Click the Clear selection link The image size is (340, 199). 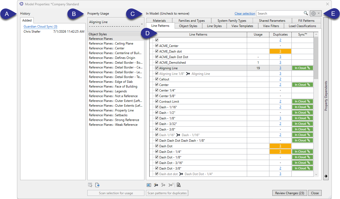coord(245,14)
